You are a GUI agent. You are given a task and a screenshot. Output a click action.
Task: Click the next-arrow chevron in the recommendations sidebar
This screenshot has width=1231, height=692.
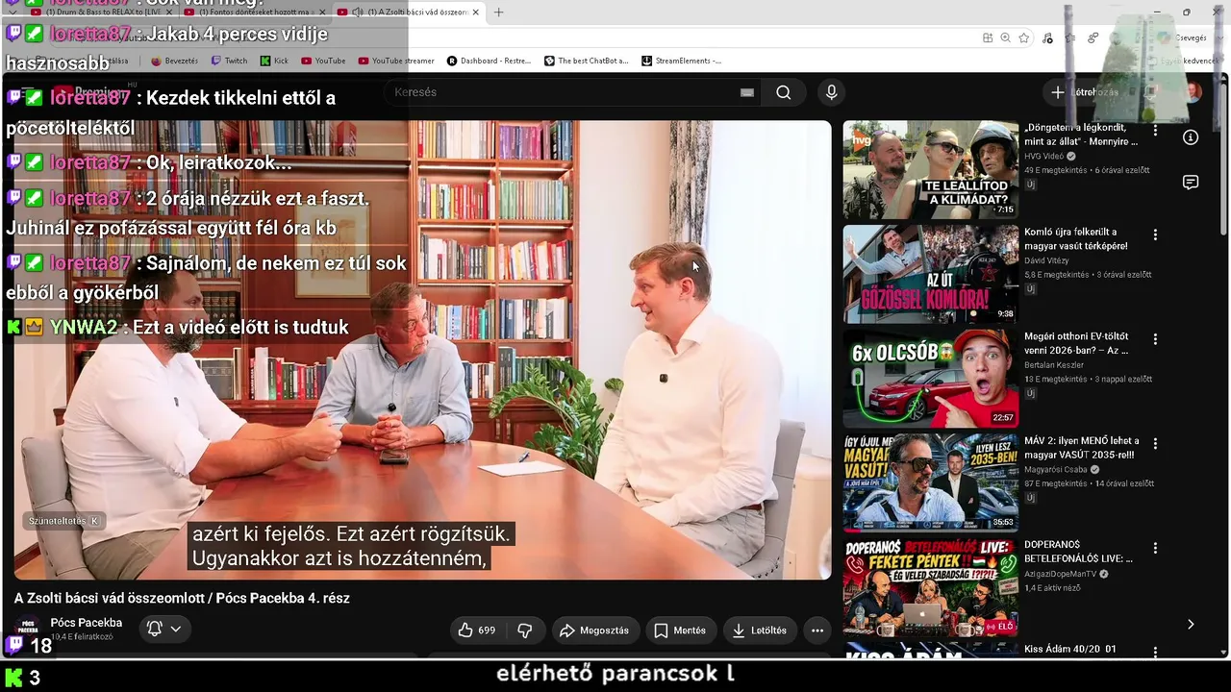[1191, 624]
